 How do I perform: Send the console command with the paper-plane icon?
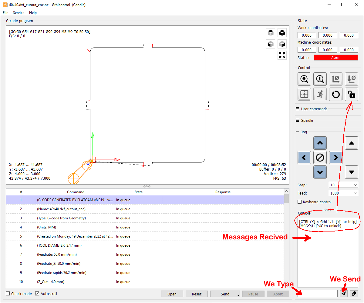pyautogui.click(x=344, y=294)
